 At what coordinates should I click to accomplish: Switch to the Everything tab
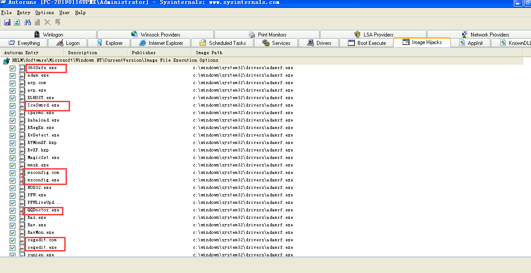point(23,43)
